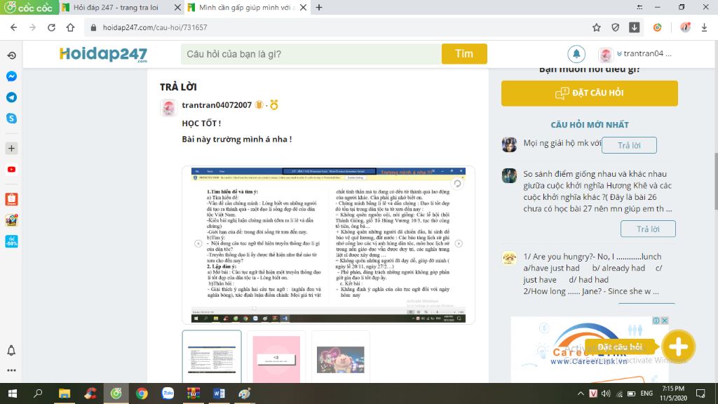
Task: Open sidebar notifications bell
Action: 11,351
